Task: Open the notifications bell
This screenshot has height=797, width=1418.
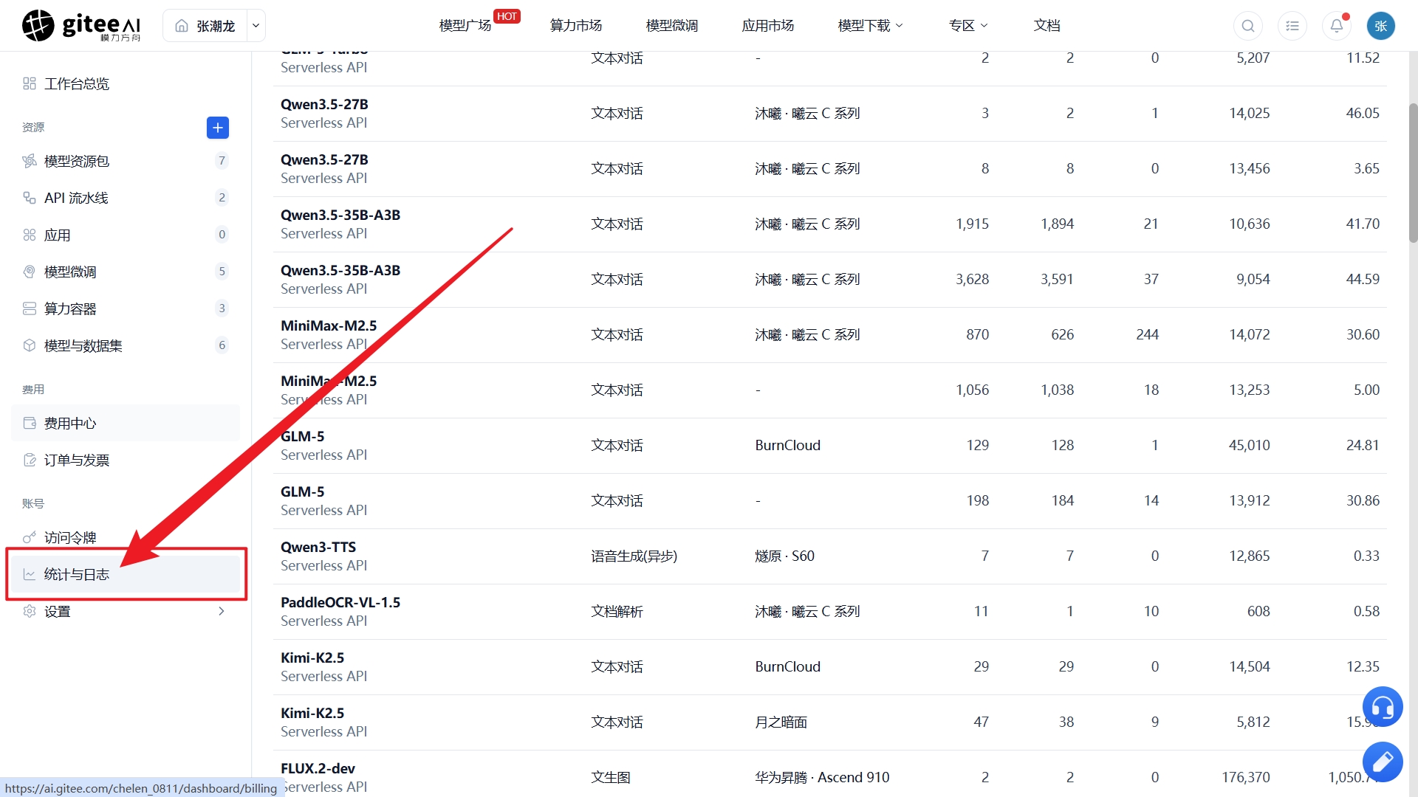Action: (x=1337, y=26)
